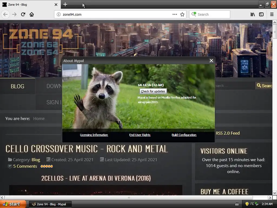Open the Library bookshelf icon

[253, 14]
